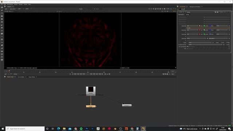Toggle red checkbox in second channels row
The width and height of the screenshot is (233, 131).
coord(200,30)
